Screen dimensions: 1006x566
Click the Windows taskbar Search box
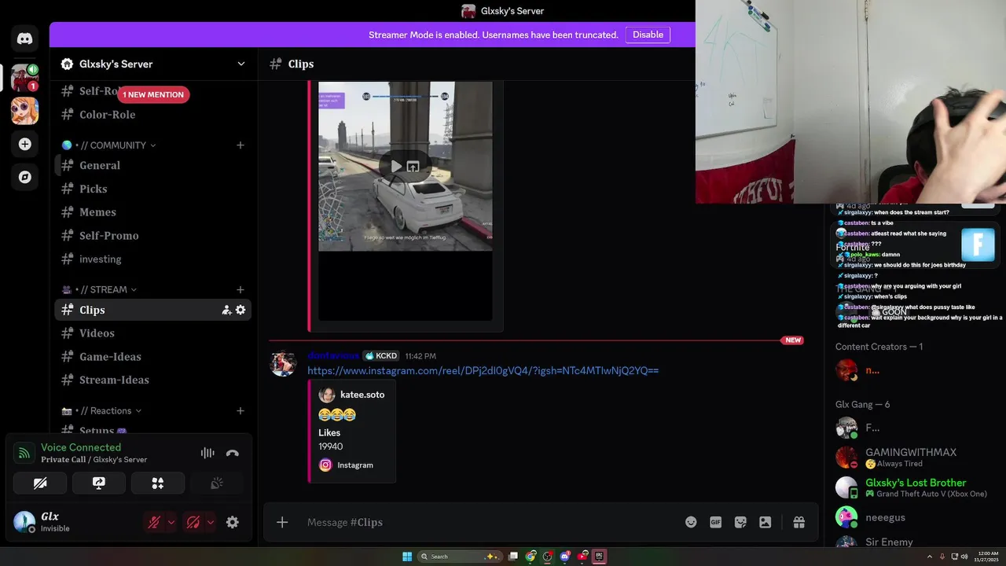[461, 557]
